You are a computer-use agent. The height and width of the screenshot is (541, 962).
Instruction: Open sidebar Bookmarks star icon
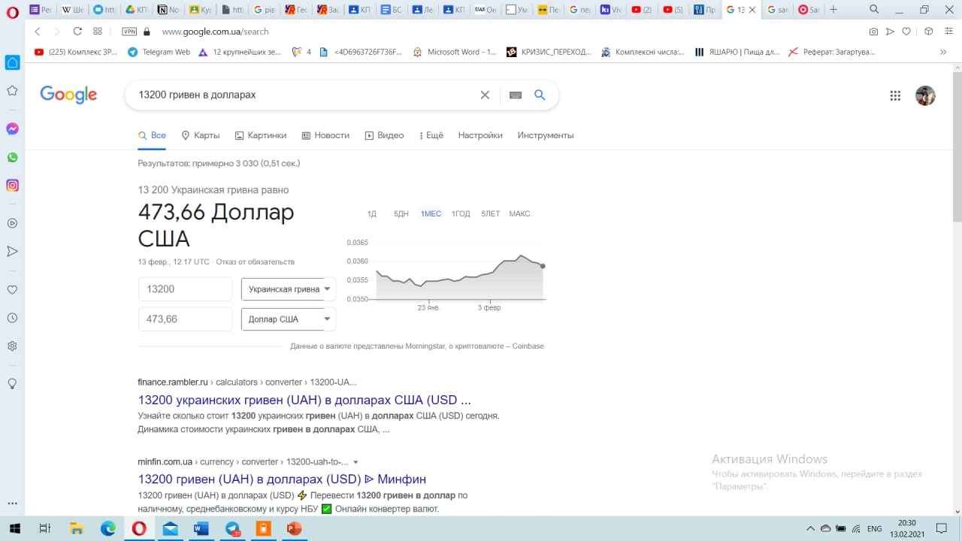pos(12,91)
